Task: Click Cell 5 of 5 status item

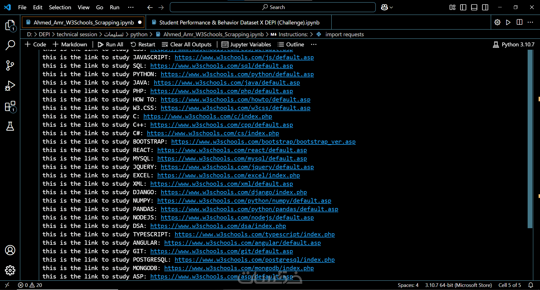Action: (x=510, y=285)
